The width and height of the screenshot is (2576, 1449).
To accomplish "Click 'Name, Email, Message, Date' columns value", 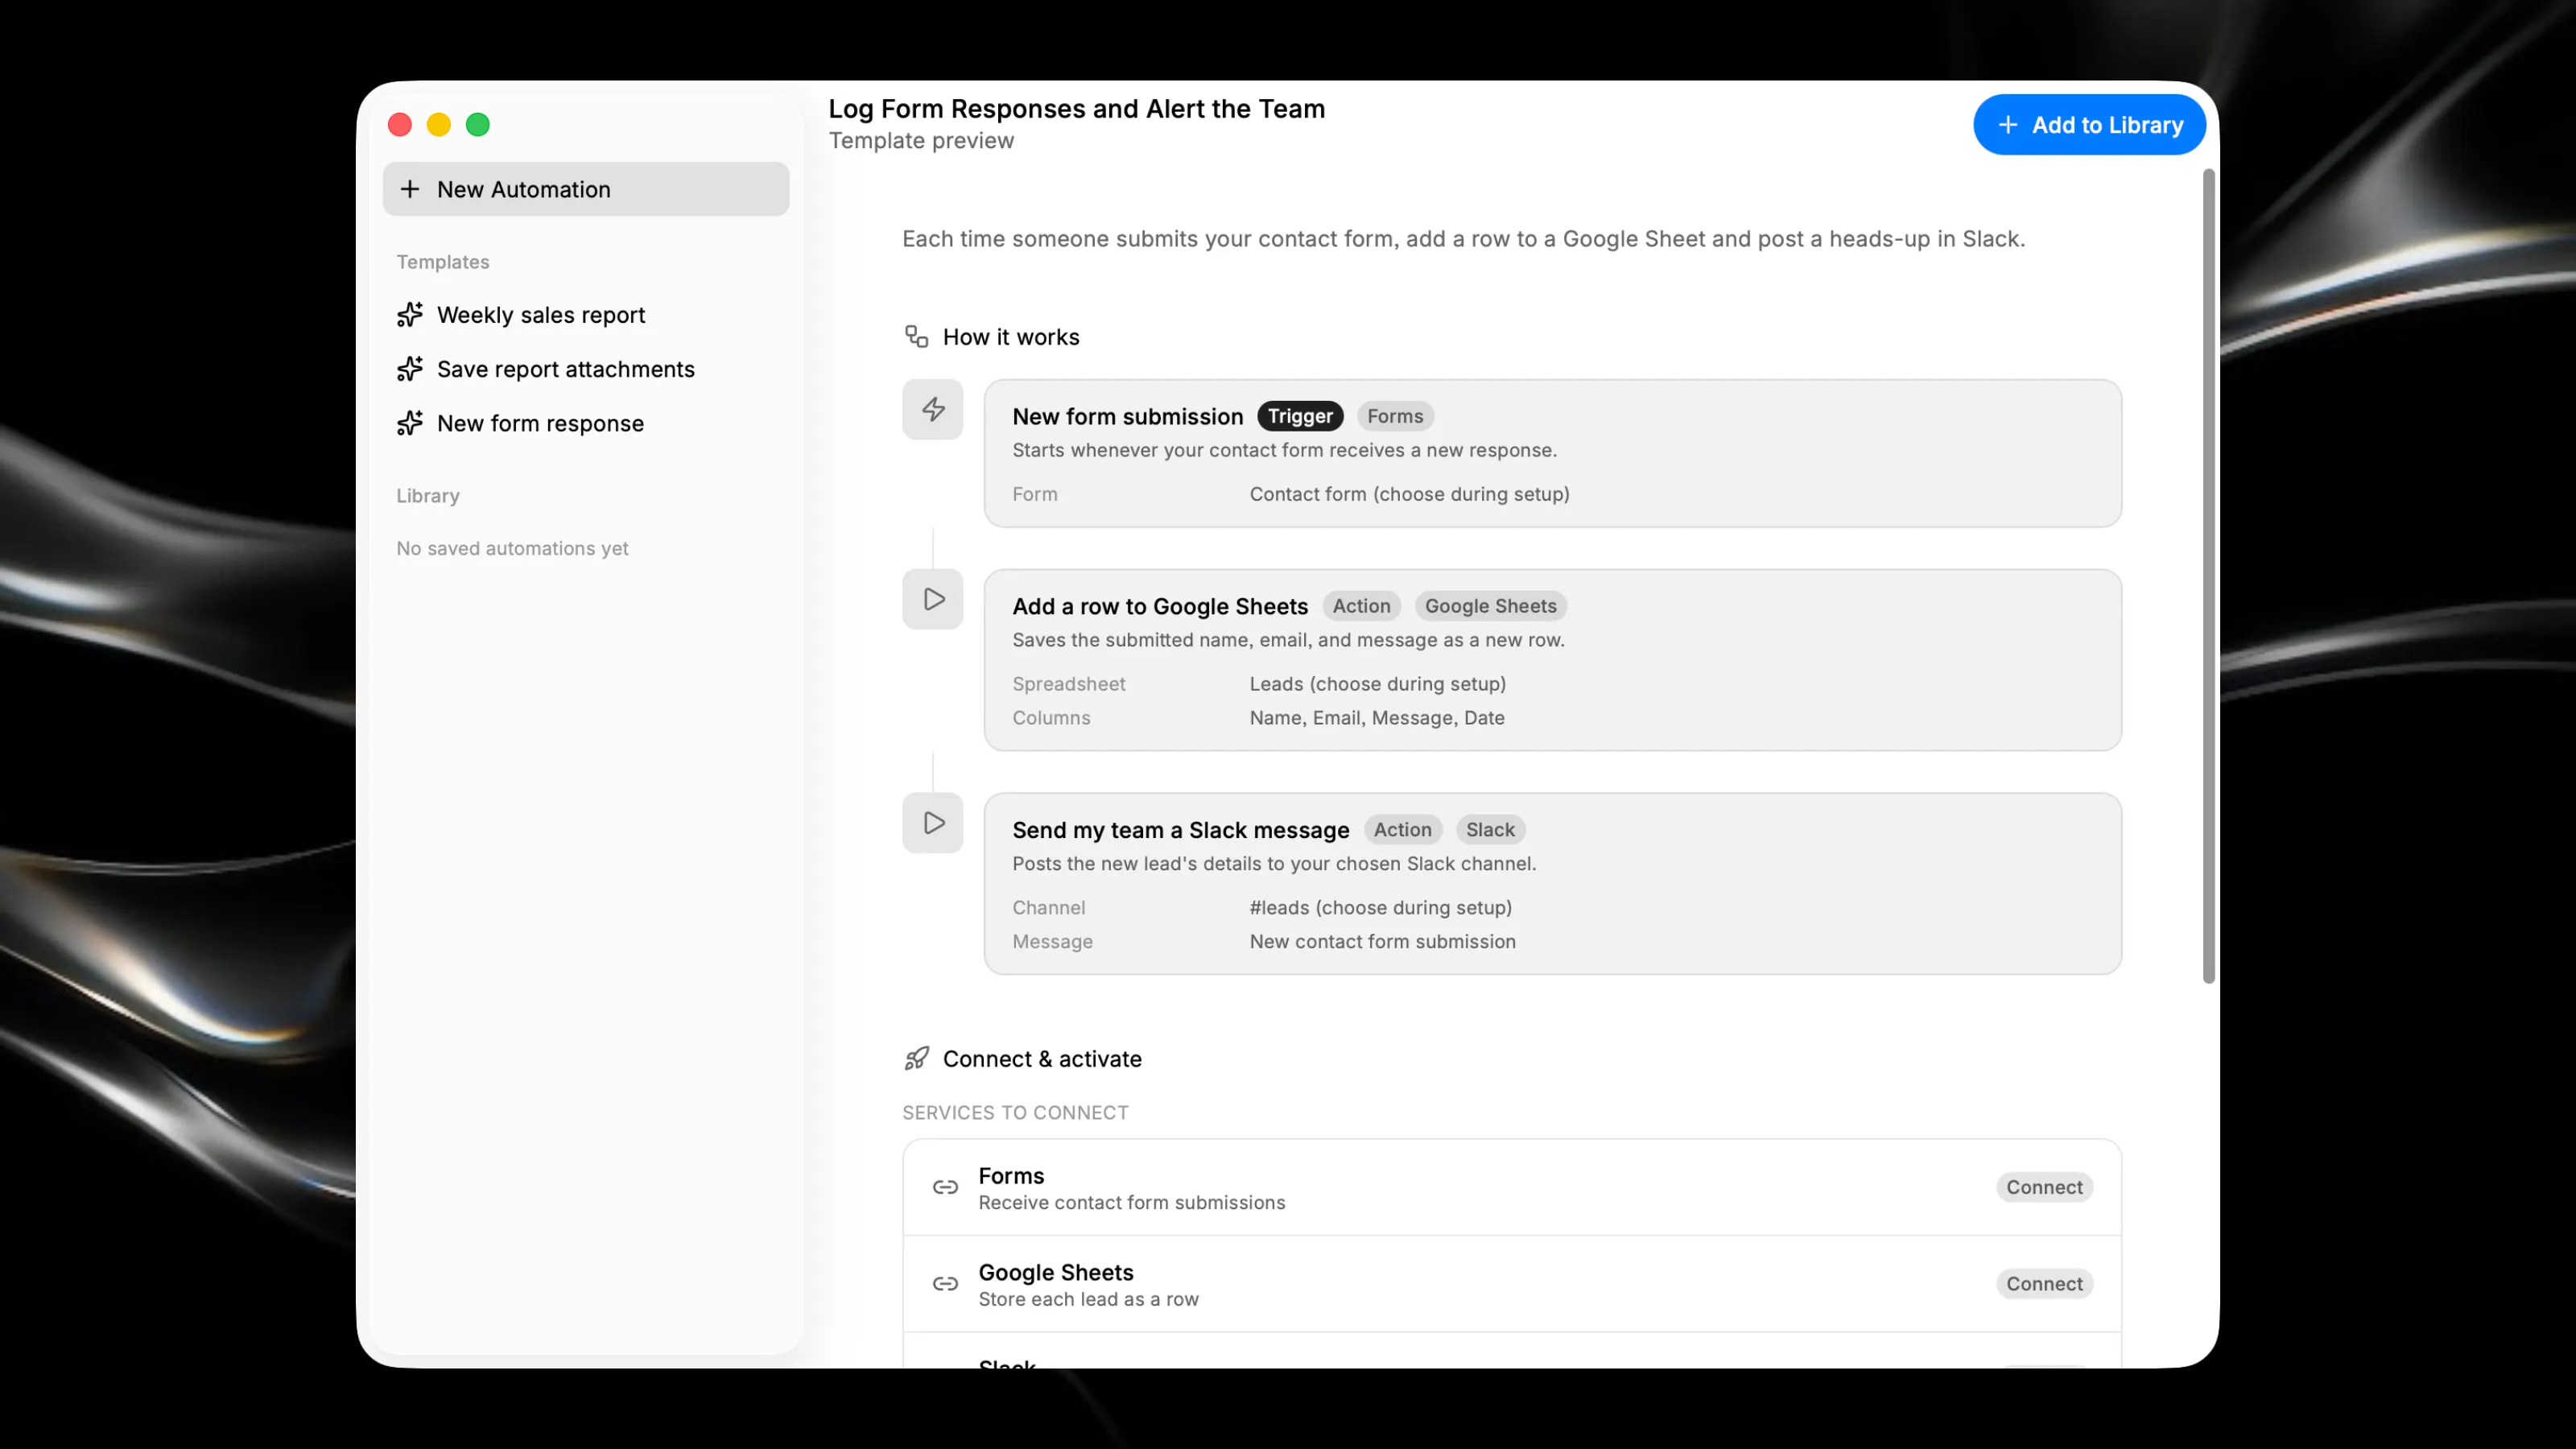I will (x=1377, y=718).
